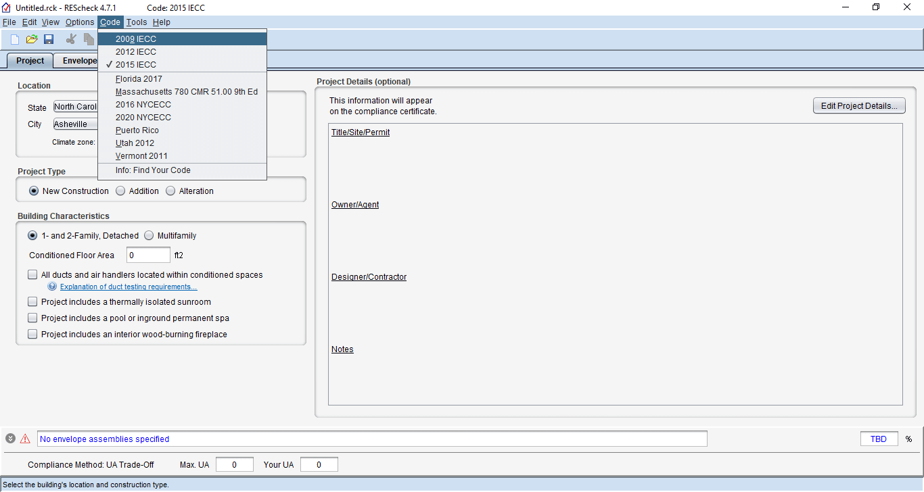Open a project with the folder icon
This screenshot has width=924, height=492.
32,39
